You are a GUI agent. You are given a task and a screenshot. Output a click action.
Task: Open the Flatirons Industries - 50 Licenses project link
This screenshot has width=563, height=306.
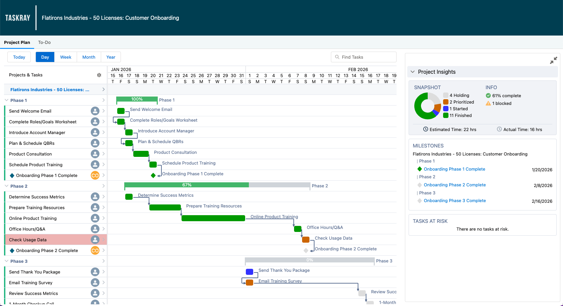pyautogui.click(x=50, y=89)
